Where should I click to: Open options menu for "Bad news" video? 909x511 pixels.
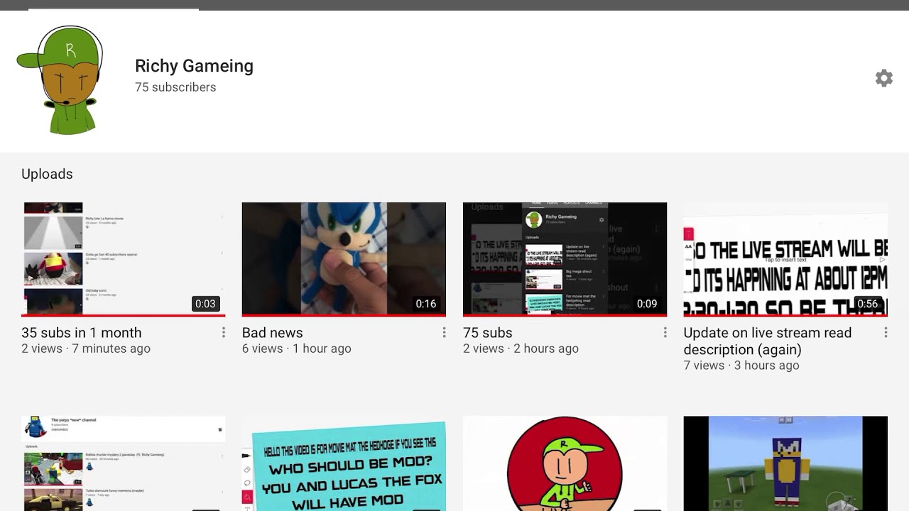(444, 333)
